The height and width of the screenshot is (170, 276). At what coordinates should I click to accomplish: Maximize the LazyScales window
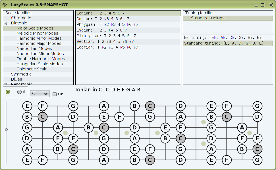(263, 5)
